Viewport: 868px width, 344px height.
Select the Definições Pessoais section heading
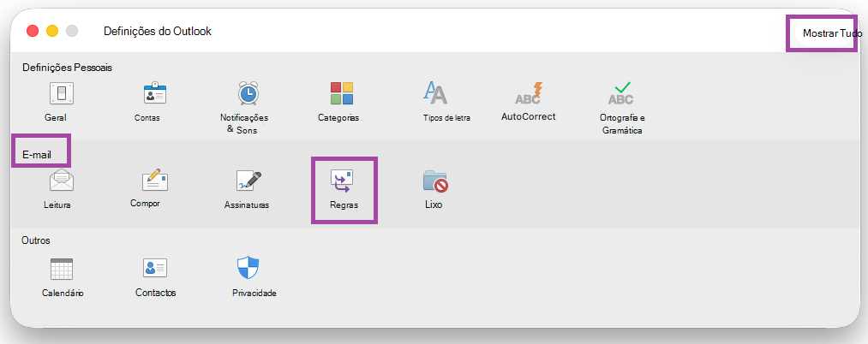[x=67, y=68]
